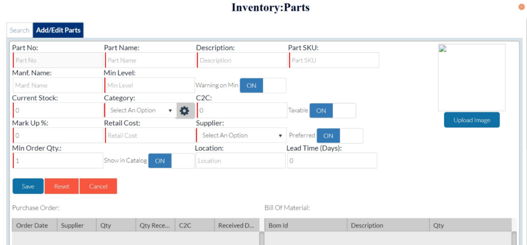Toggle the Warning on Min switch
The width and height of the screenshot is (527, 245).
tap(262, 86)
